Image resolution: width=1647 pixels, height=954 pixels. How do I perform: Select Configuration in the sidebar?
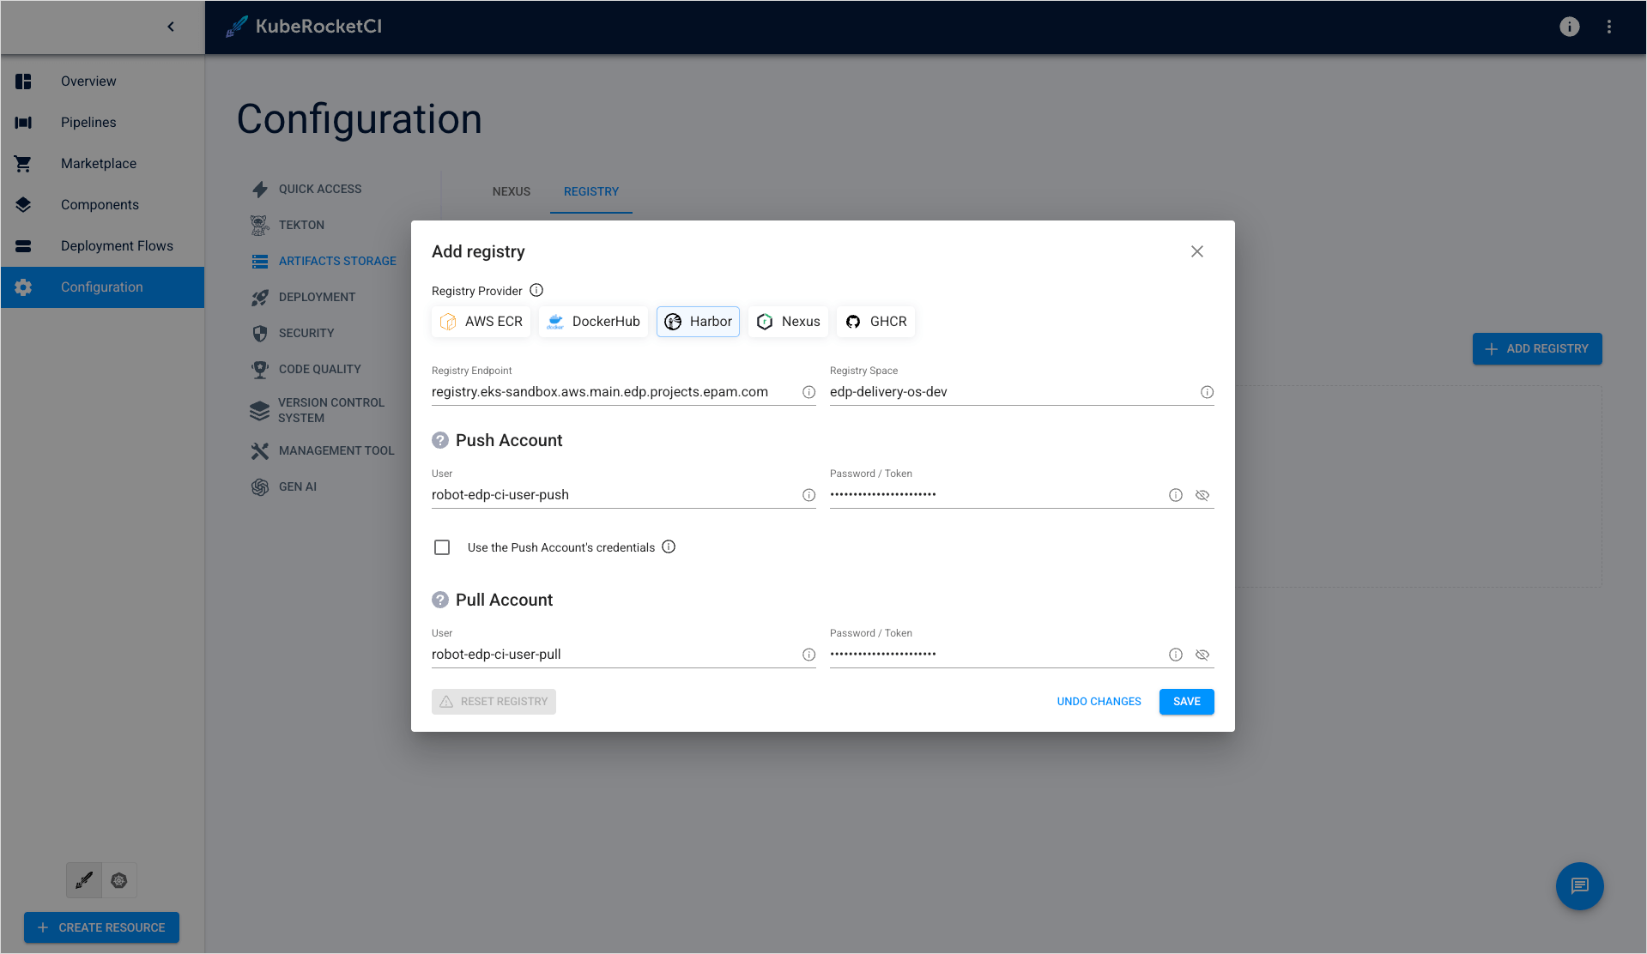102,287
